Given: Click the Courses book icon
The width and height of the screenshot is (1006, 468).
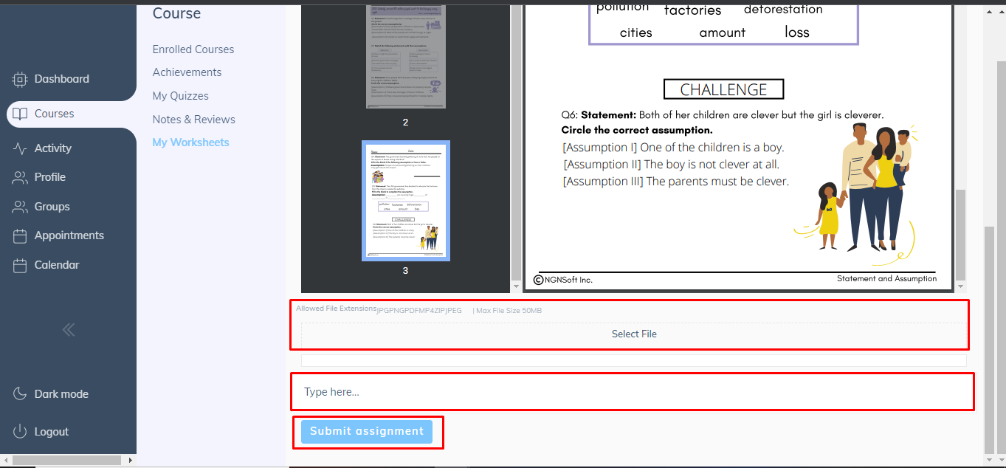Looking at the screenshot, I should coord(20,114).
